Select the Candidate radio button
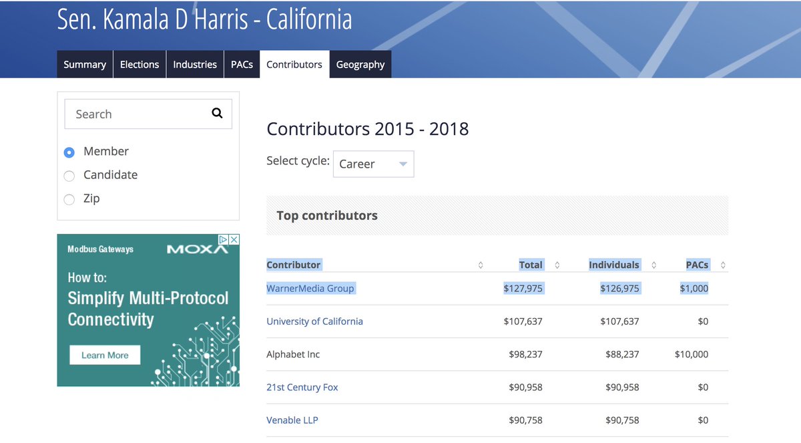The width and height of the screenshot is (801, 443). pyautogui.click(x=69, y=176)
